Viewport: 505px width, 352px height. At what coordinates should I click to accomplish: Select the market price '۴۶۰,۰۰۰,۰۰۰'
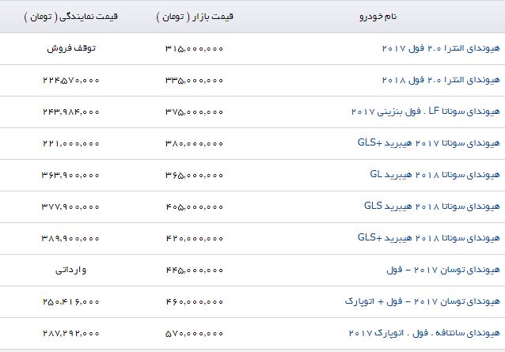click(194, 301)
